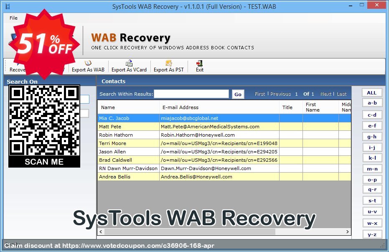
Task: Filter contacts by k-l
Action: 372,158
